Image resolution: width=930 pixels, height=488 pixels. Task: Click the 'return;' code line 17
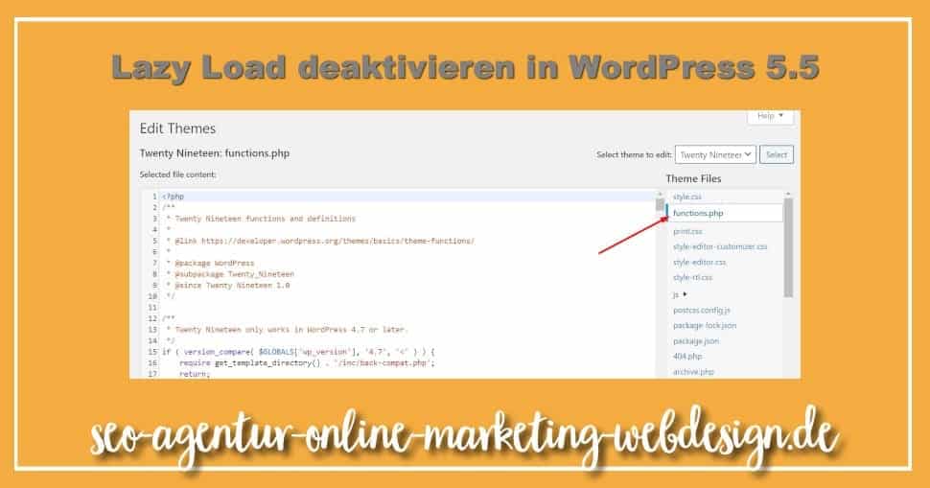pos(195,374)
